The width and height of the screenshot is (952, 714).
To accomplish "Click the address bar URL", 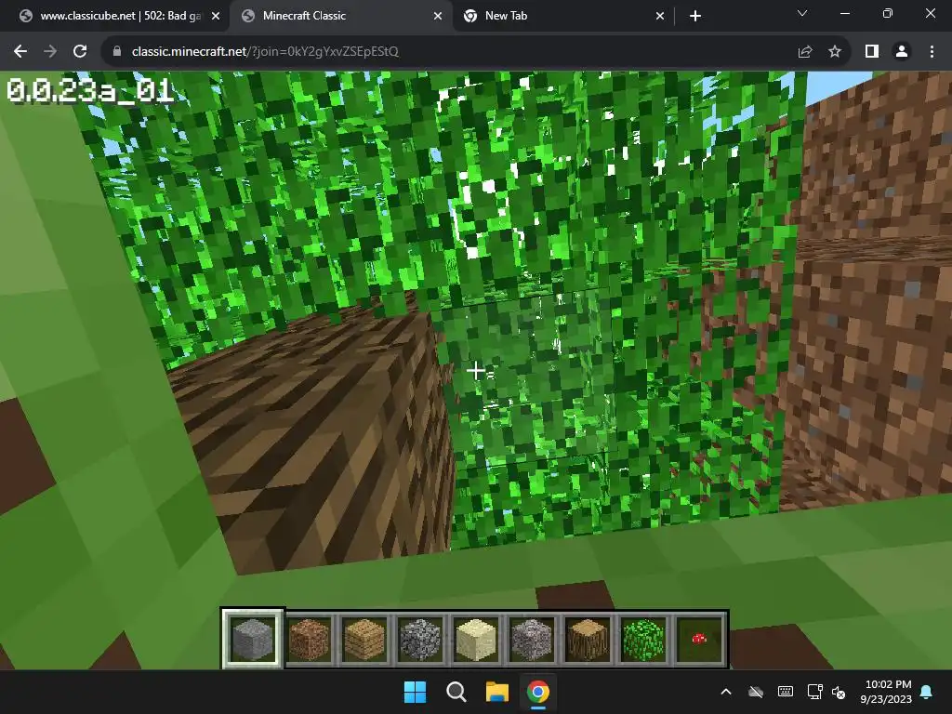I will (265, 52).
